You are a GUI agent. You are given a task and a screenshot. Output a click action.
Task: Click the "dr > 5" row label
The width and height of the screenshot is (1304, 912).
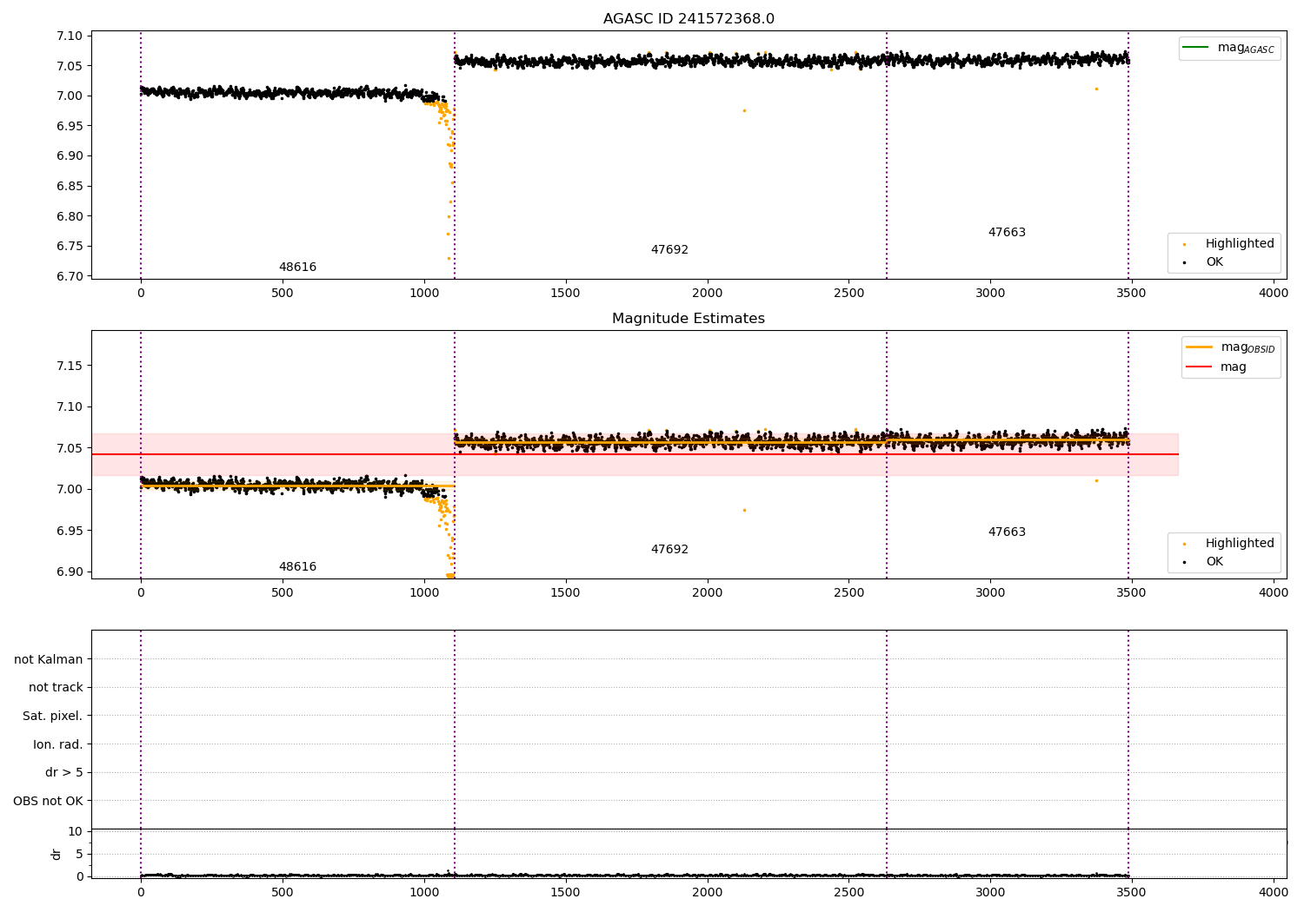(x=64, y=772)
